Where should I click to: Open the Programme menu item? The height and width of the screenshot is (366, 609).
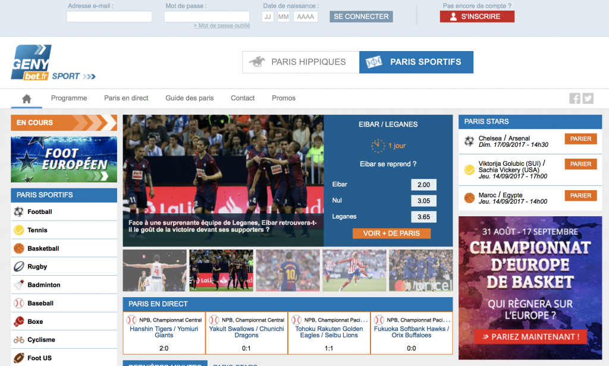[69, 98]
